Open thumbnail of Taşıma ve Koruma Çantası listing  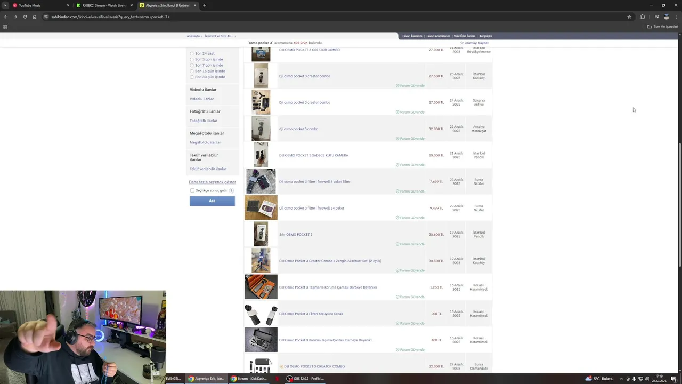[261, 287]
